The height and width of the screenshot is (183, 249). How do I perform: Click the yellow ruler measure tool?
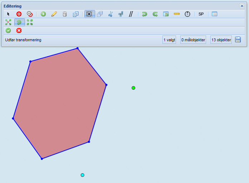[177, 14]
